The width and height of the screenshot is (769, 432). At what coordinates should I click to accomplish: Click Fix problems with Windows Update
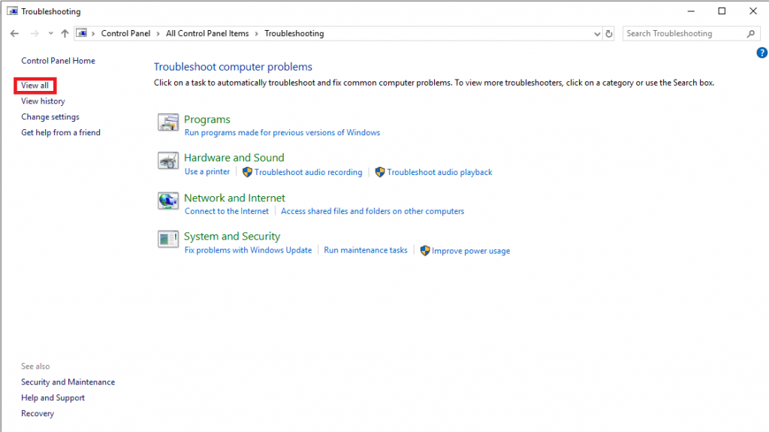tap(248, 250)
